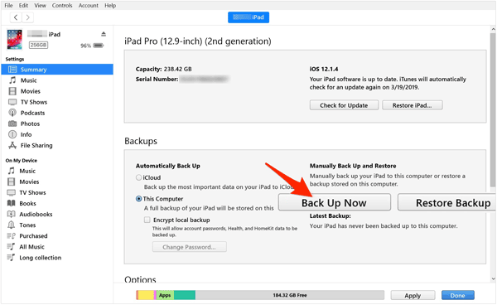Click the Music note icon under Settings
This screenshot has height=305, width=497.
(12, 80)
